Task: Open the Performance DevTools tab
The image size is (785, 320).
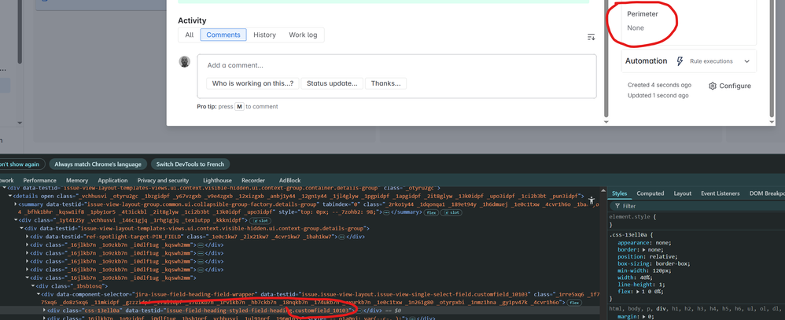Action: tap(39, 180)
